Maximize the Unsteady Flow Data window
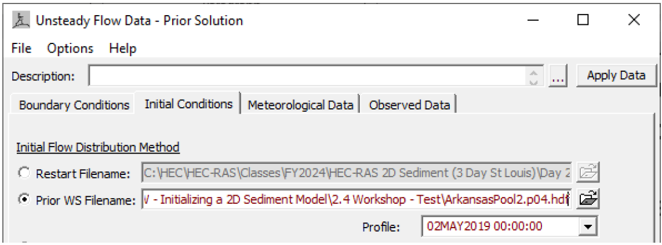Screen dimensions: 662x245 pyautogui.click(x=583, y=20)
